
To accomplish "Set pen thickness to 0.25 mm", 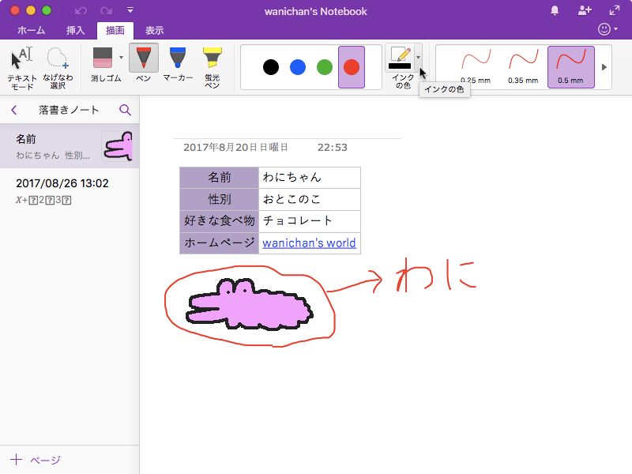I will tap(476, 67).
